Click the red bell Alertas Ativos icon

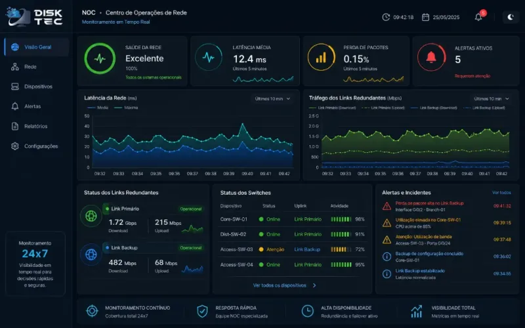click(431, 57)
